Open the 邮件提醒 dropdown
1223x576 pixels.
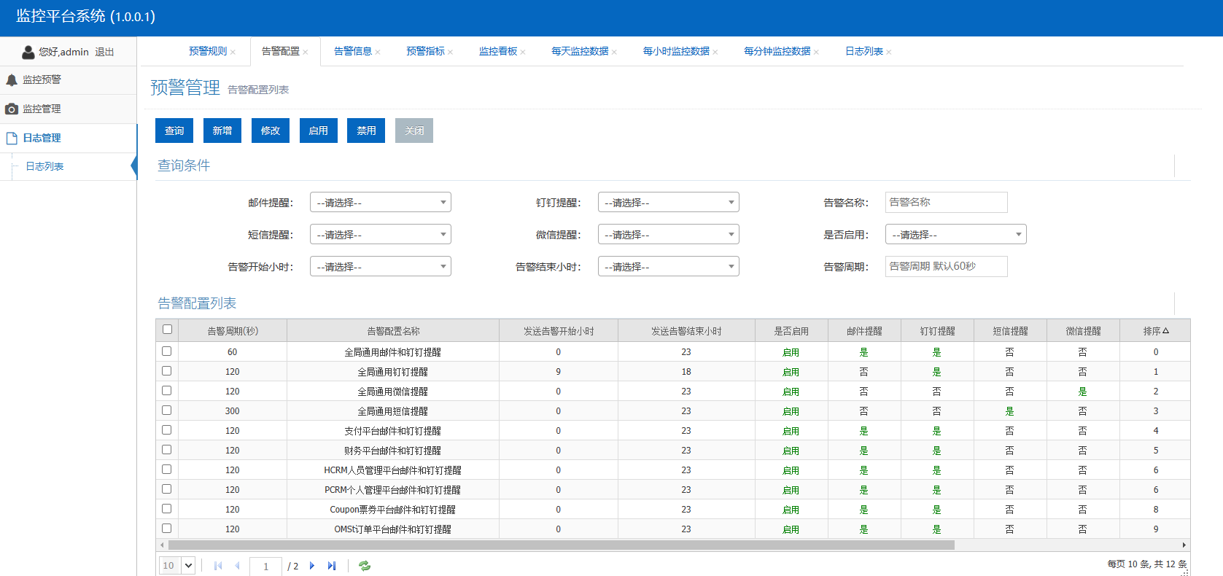point(380,203)
